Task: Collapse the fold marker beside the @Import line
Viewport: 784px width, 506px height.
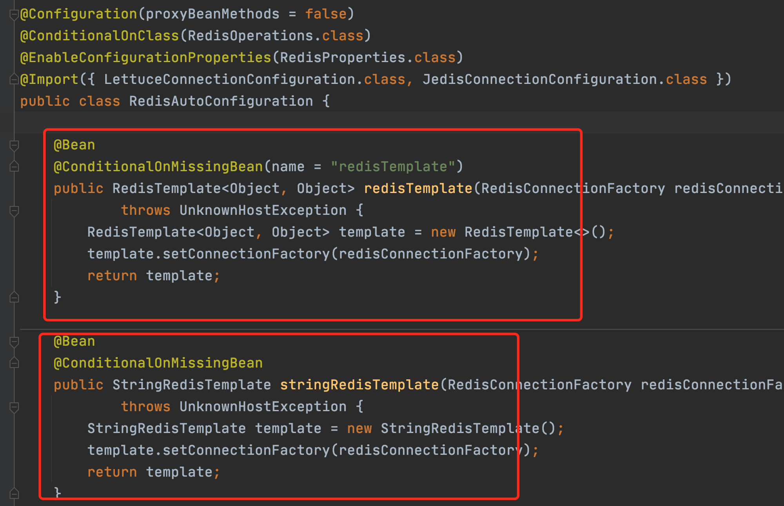Action: 14,80
